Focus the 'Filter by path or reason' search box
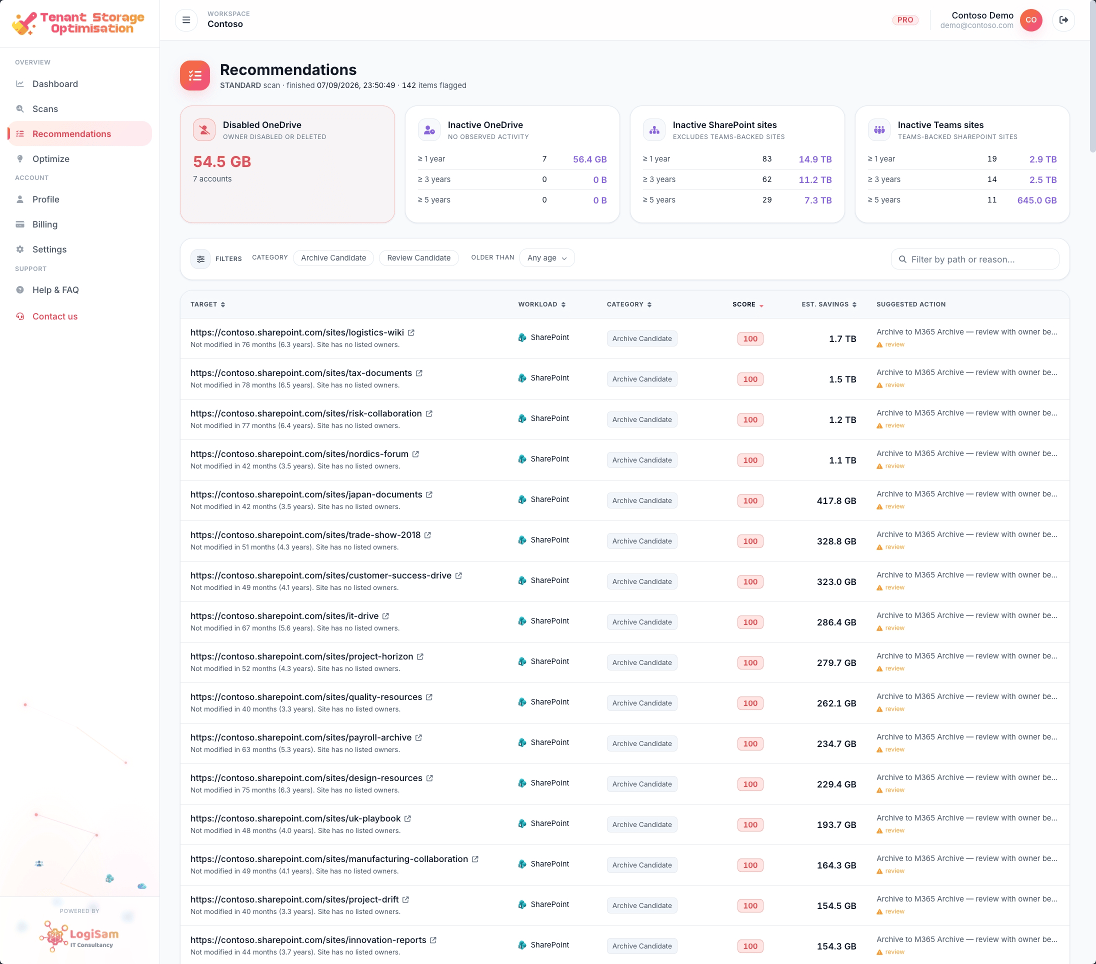This screenshot has width=1096, height=964. (x=975, y=259)
